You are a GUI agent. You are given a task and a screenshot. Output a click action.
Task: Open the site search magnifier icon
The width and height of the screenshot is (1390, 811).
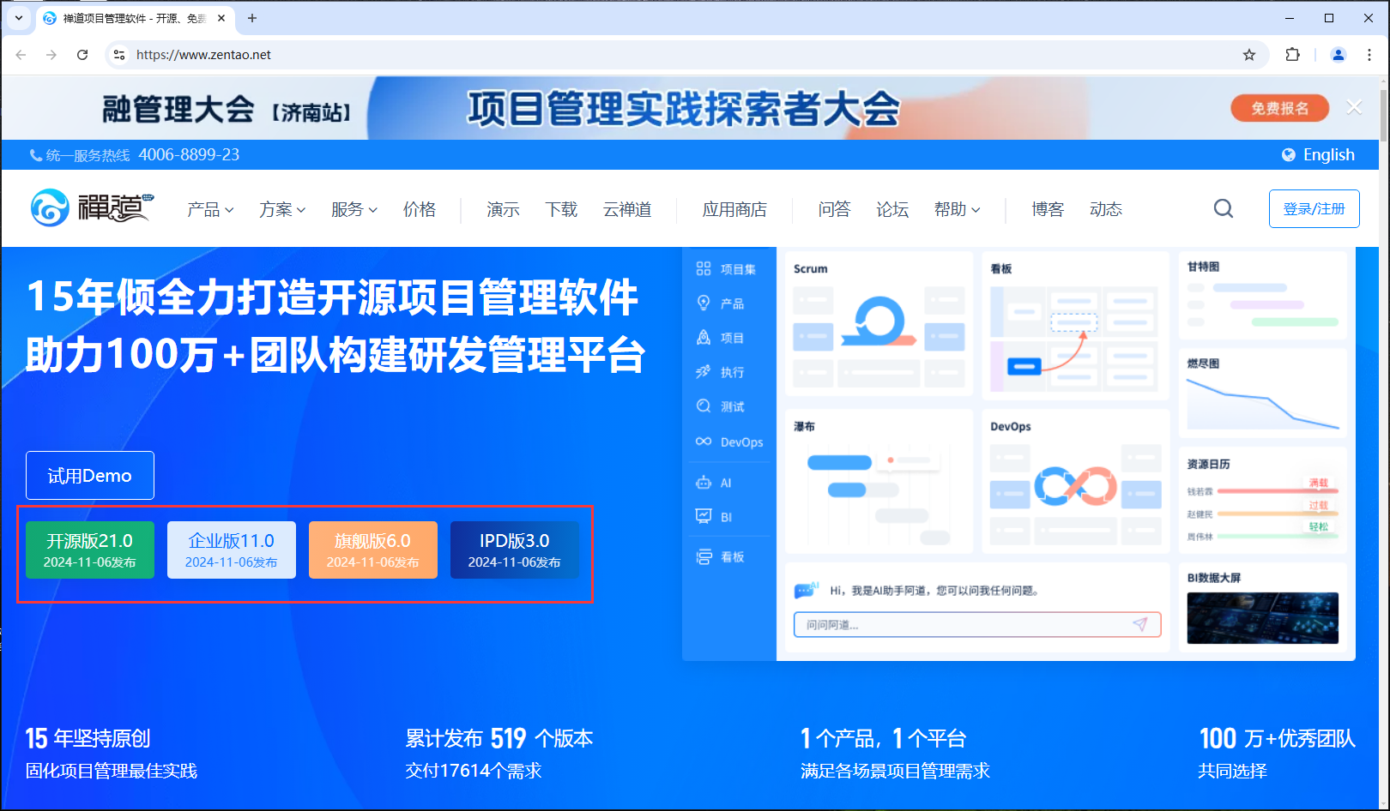click(1224, 208)
